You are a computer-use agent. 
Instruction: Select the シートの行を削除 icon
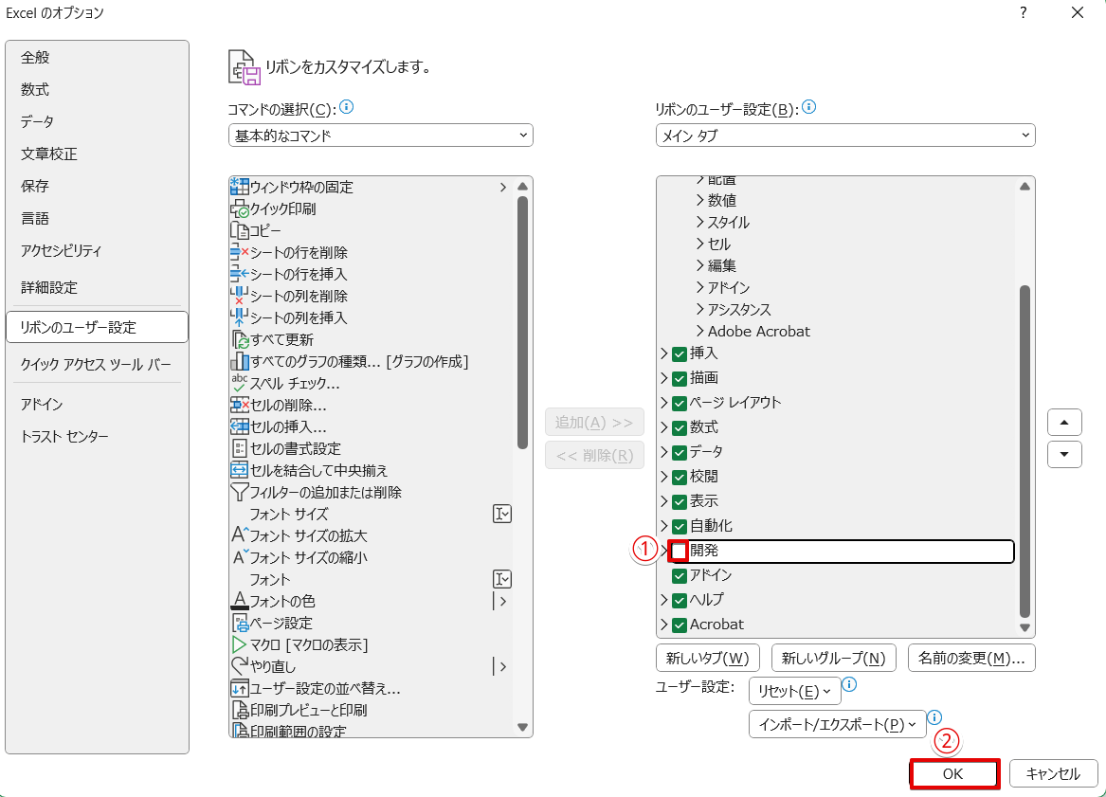[x=239, y=252]
